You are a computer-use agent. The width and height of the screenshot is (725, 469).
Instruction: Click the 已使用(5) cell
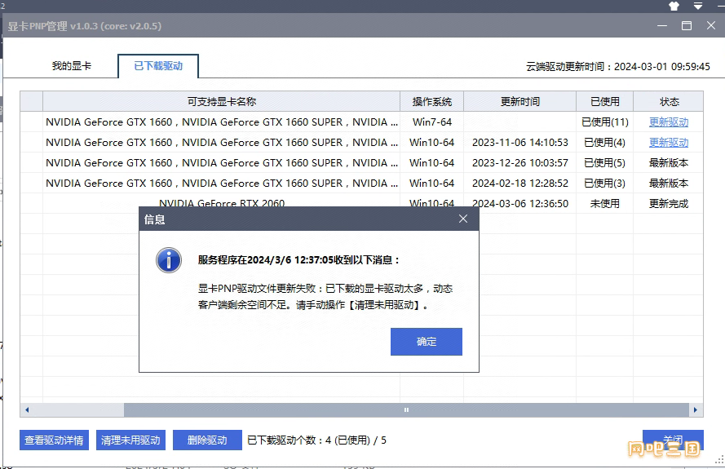tap(605, 163)
